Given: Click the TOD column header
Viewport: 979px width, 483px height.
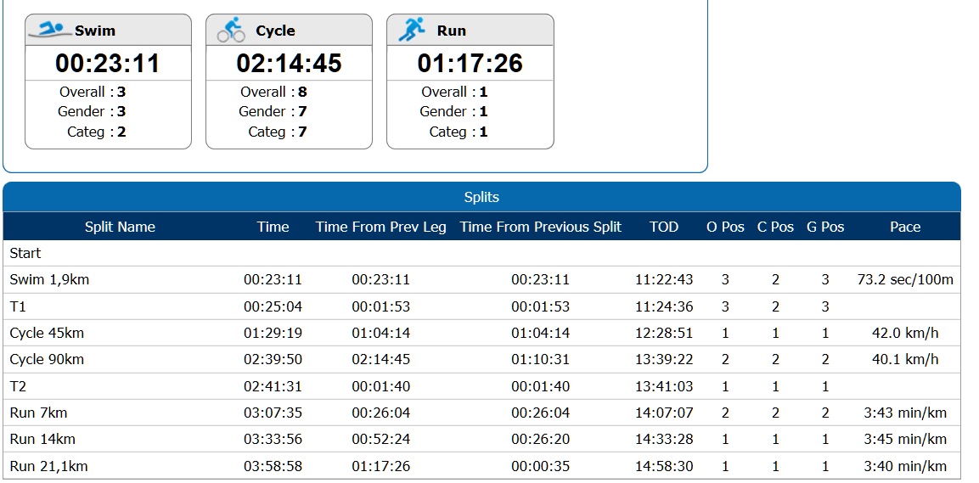Looking at the screenshot, I should 664,227.
